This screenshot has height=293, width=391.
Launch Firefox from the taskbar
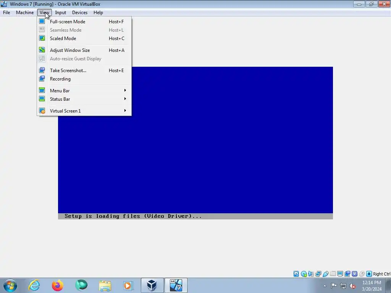[58, 285]
